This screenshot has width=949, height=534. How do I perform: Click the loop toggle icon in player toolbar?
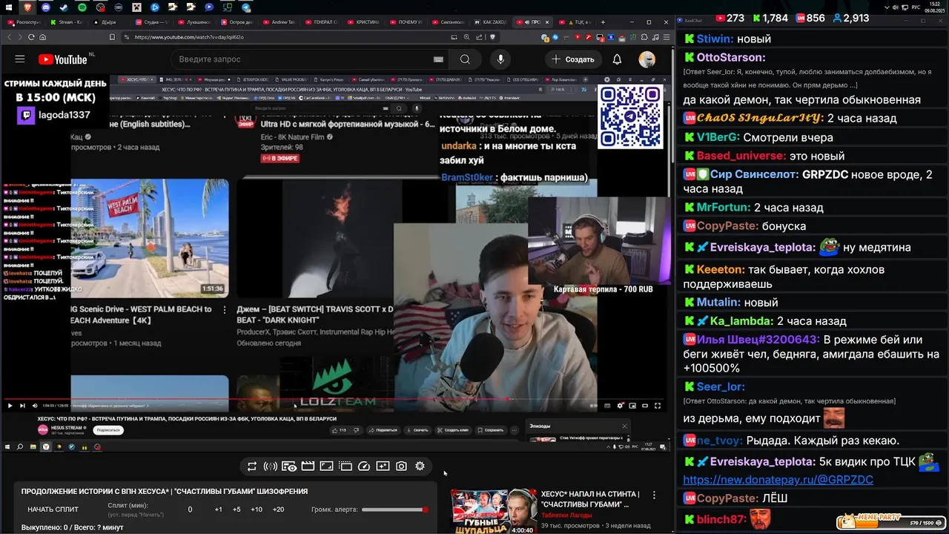tap(252, 466)
